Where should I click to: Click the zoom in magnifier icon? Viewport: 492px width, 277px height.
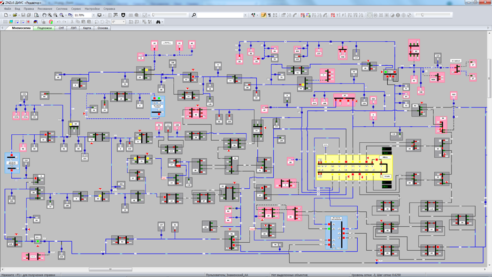pos(50,15)
